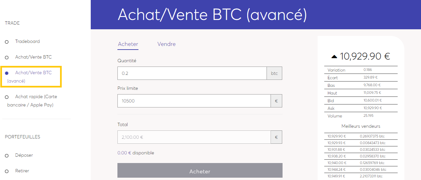
Task: Click the Quantité input field
Action: click(192, 73)
